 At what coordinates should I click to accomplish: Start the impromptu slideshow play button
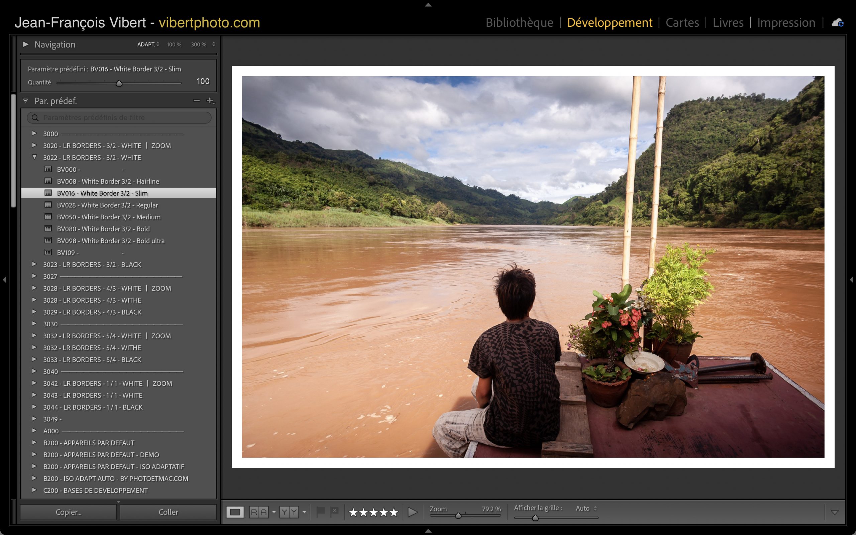pos(412,512)
